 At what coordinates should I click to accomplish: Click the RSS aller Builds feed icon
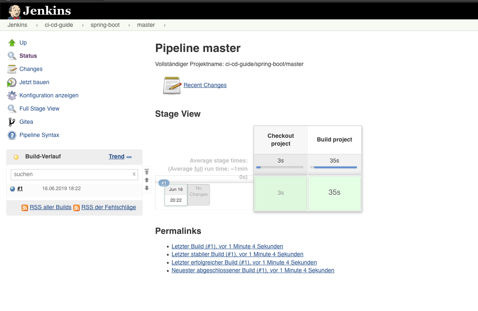tap(25, 208)
